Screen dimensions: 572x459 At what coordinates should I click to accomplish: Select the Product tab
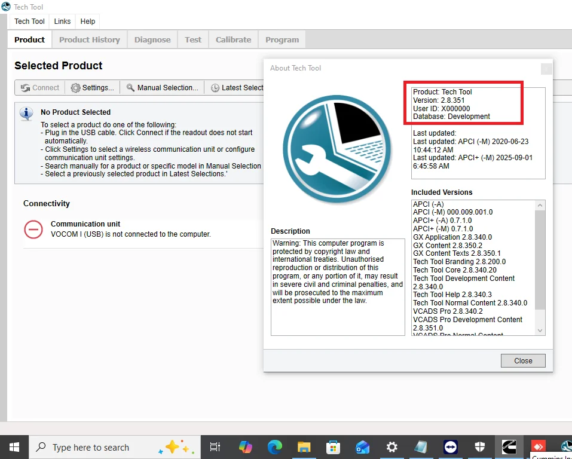click(29, 40)
